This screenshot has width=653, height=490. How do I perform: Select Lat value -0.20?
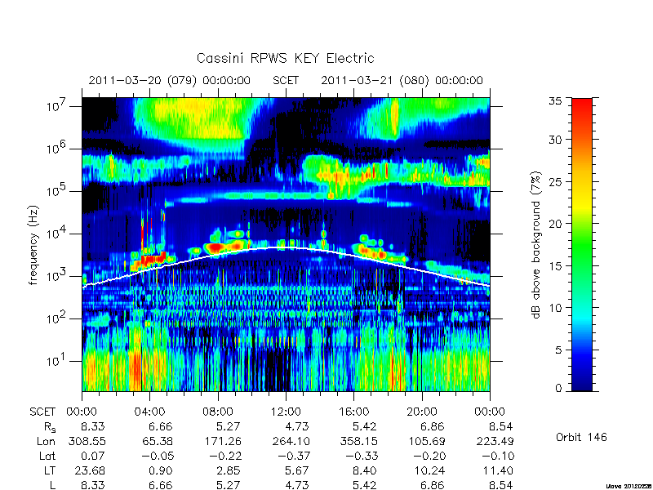pyautogui.click(x=429, y=456)
